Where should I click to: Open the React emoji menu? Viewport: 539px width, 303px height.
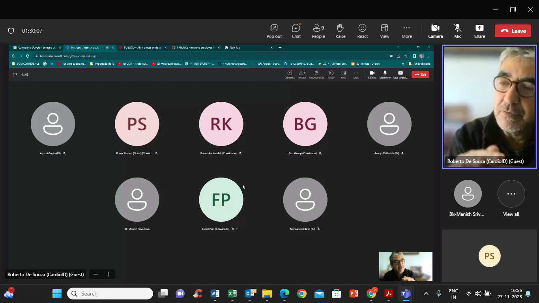(362, 31)
